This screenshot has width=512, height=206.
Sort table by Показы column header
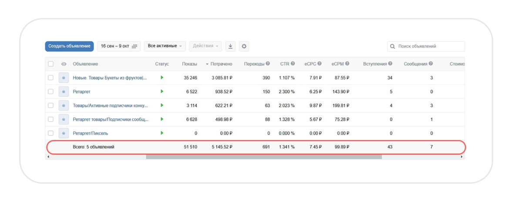189,64
